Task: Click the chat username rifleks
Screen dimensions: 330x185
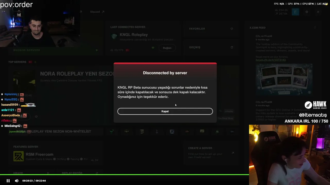Action: point(5,121)
